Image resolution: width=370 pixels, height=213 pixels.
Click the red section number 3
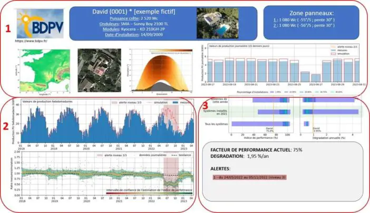click(x=205, y=106)
